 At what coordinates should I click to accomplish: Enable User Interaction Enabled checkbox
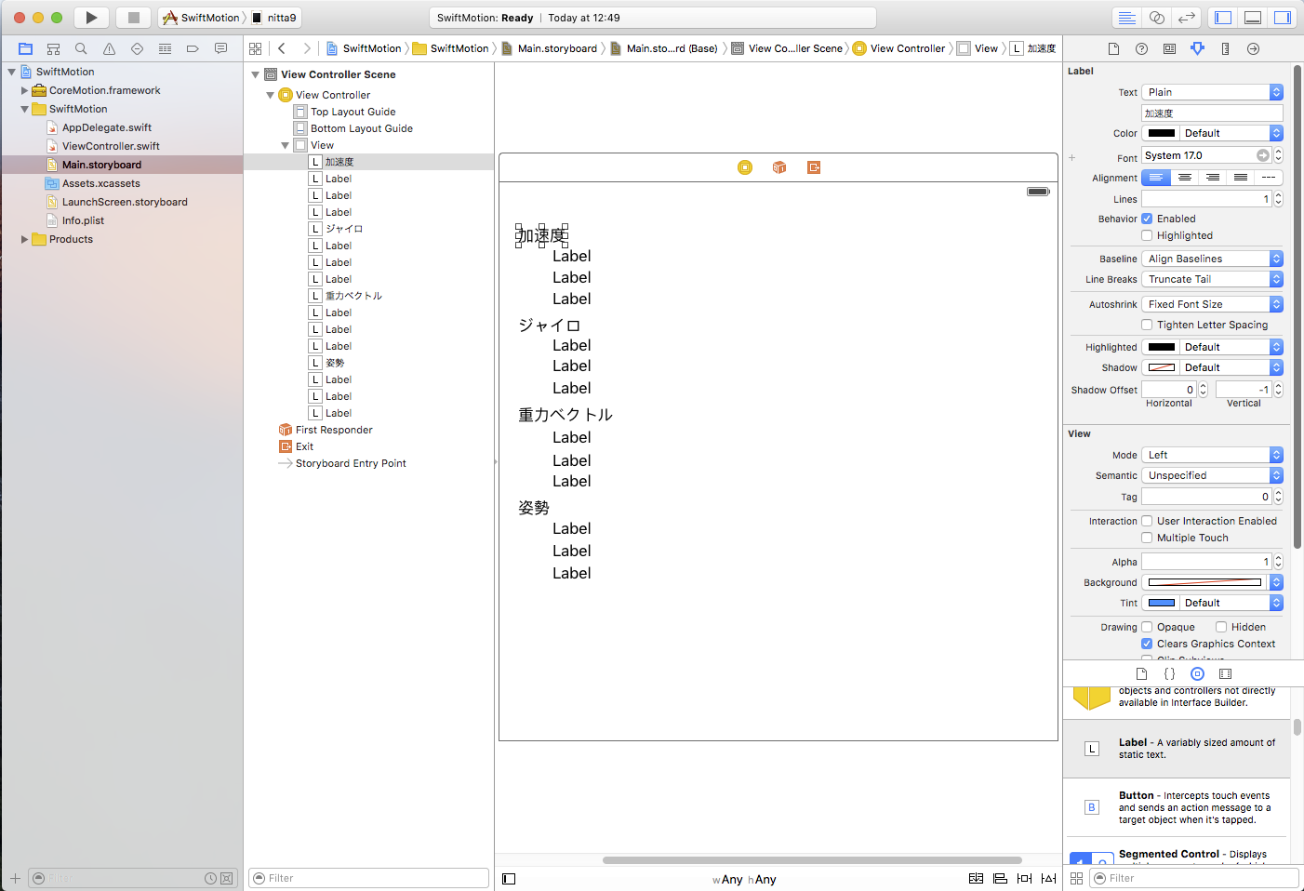pyautogui.click(x=1147, y=521)
